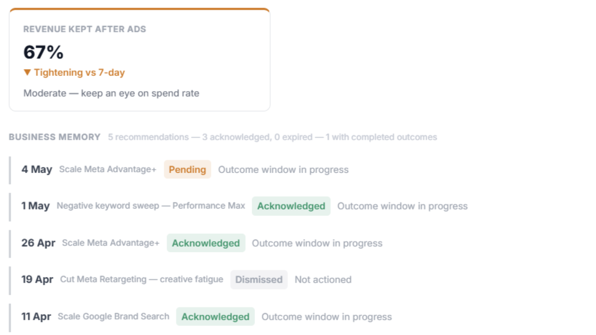This screenshot has height=335, width=596.
Task: Click Moderate — keep an eye on spend rate note
Action: click(111, 93)
